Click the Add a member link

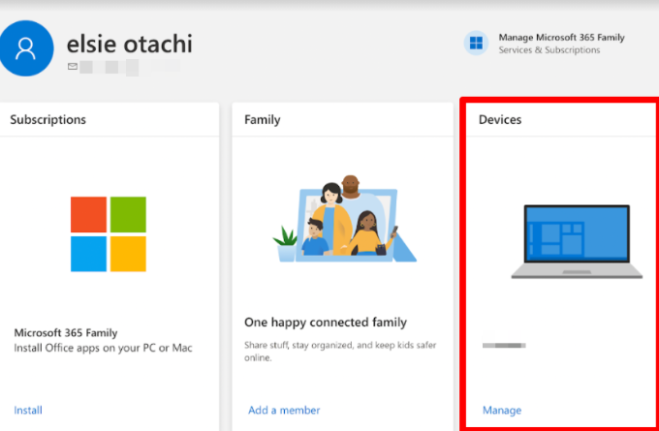point(284,410)
